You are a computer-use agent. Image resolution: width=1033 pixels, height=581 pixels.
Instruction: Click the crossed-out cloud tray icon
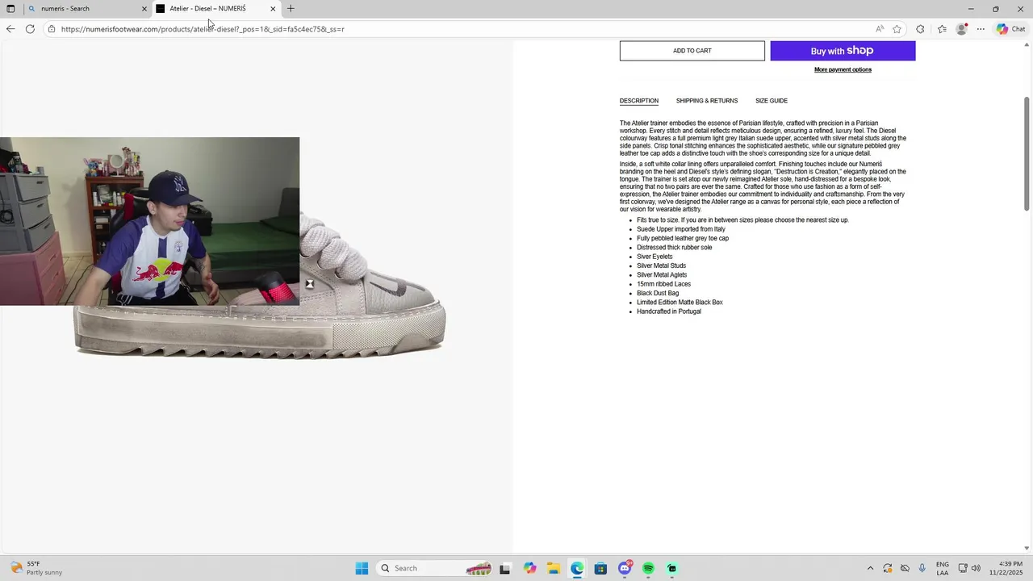click(905, 568)
